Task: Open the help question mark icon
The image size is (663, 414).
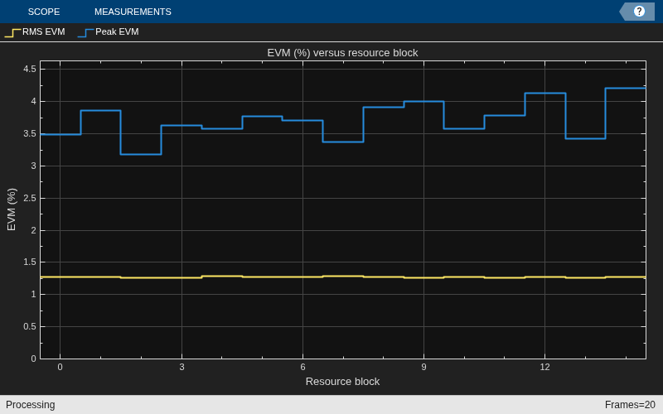Action: click(x=639, y=12)
